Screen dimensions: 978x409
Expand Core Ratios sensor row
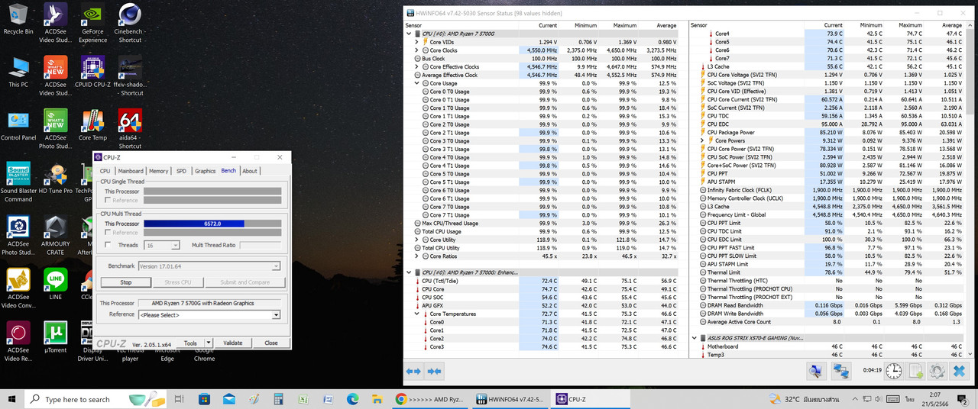coord(416,256)
